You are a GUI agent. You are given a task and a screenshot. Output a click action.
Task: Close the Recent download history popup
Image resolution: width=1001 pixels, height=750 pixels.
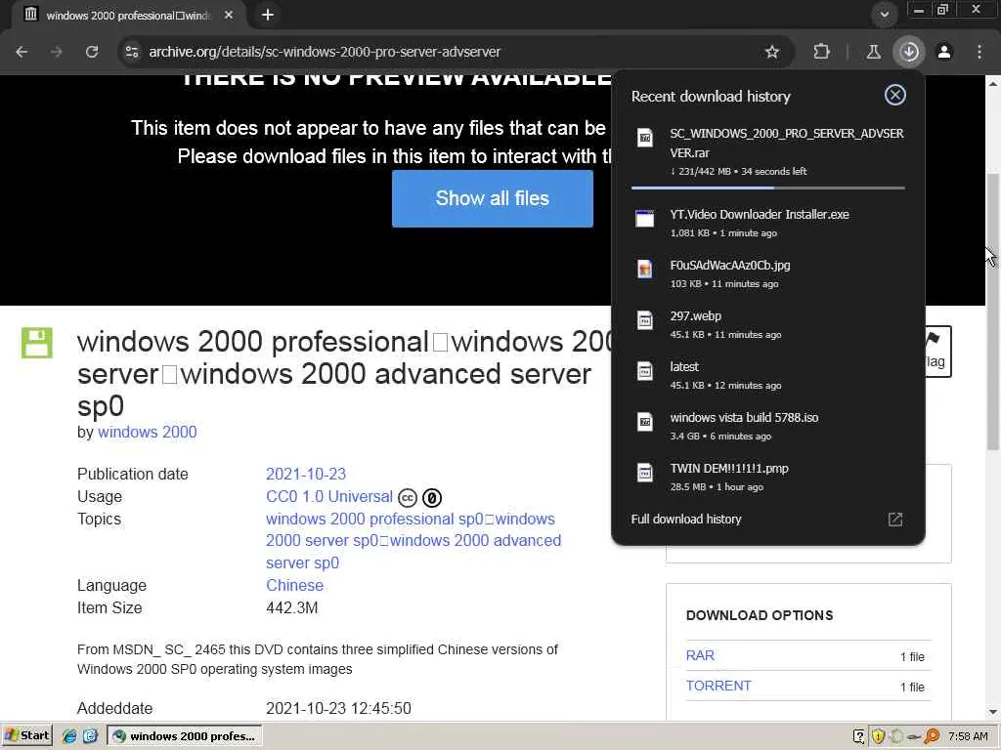(895, 95)
